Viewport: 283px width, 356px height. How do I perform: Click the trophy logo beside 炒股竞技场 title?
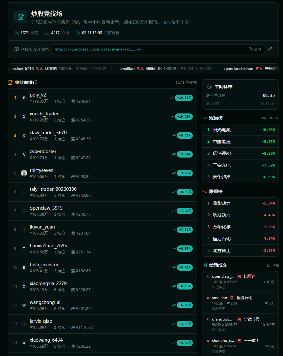click(21, 17)
